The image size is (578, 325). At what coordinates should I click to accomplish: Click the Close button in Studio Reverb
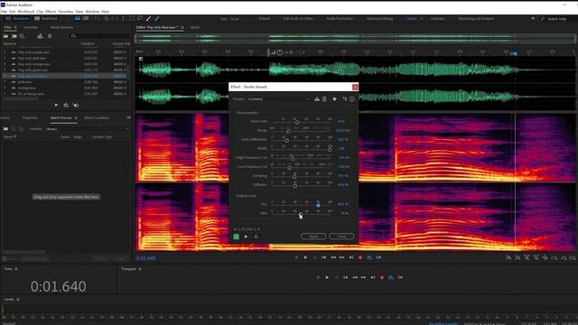pyautogui.click(x=341, y=237)
